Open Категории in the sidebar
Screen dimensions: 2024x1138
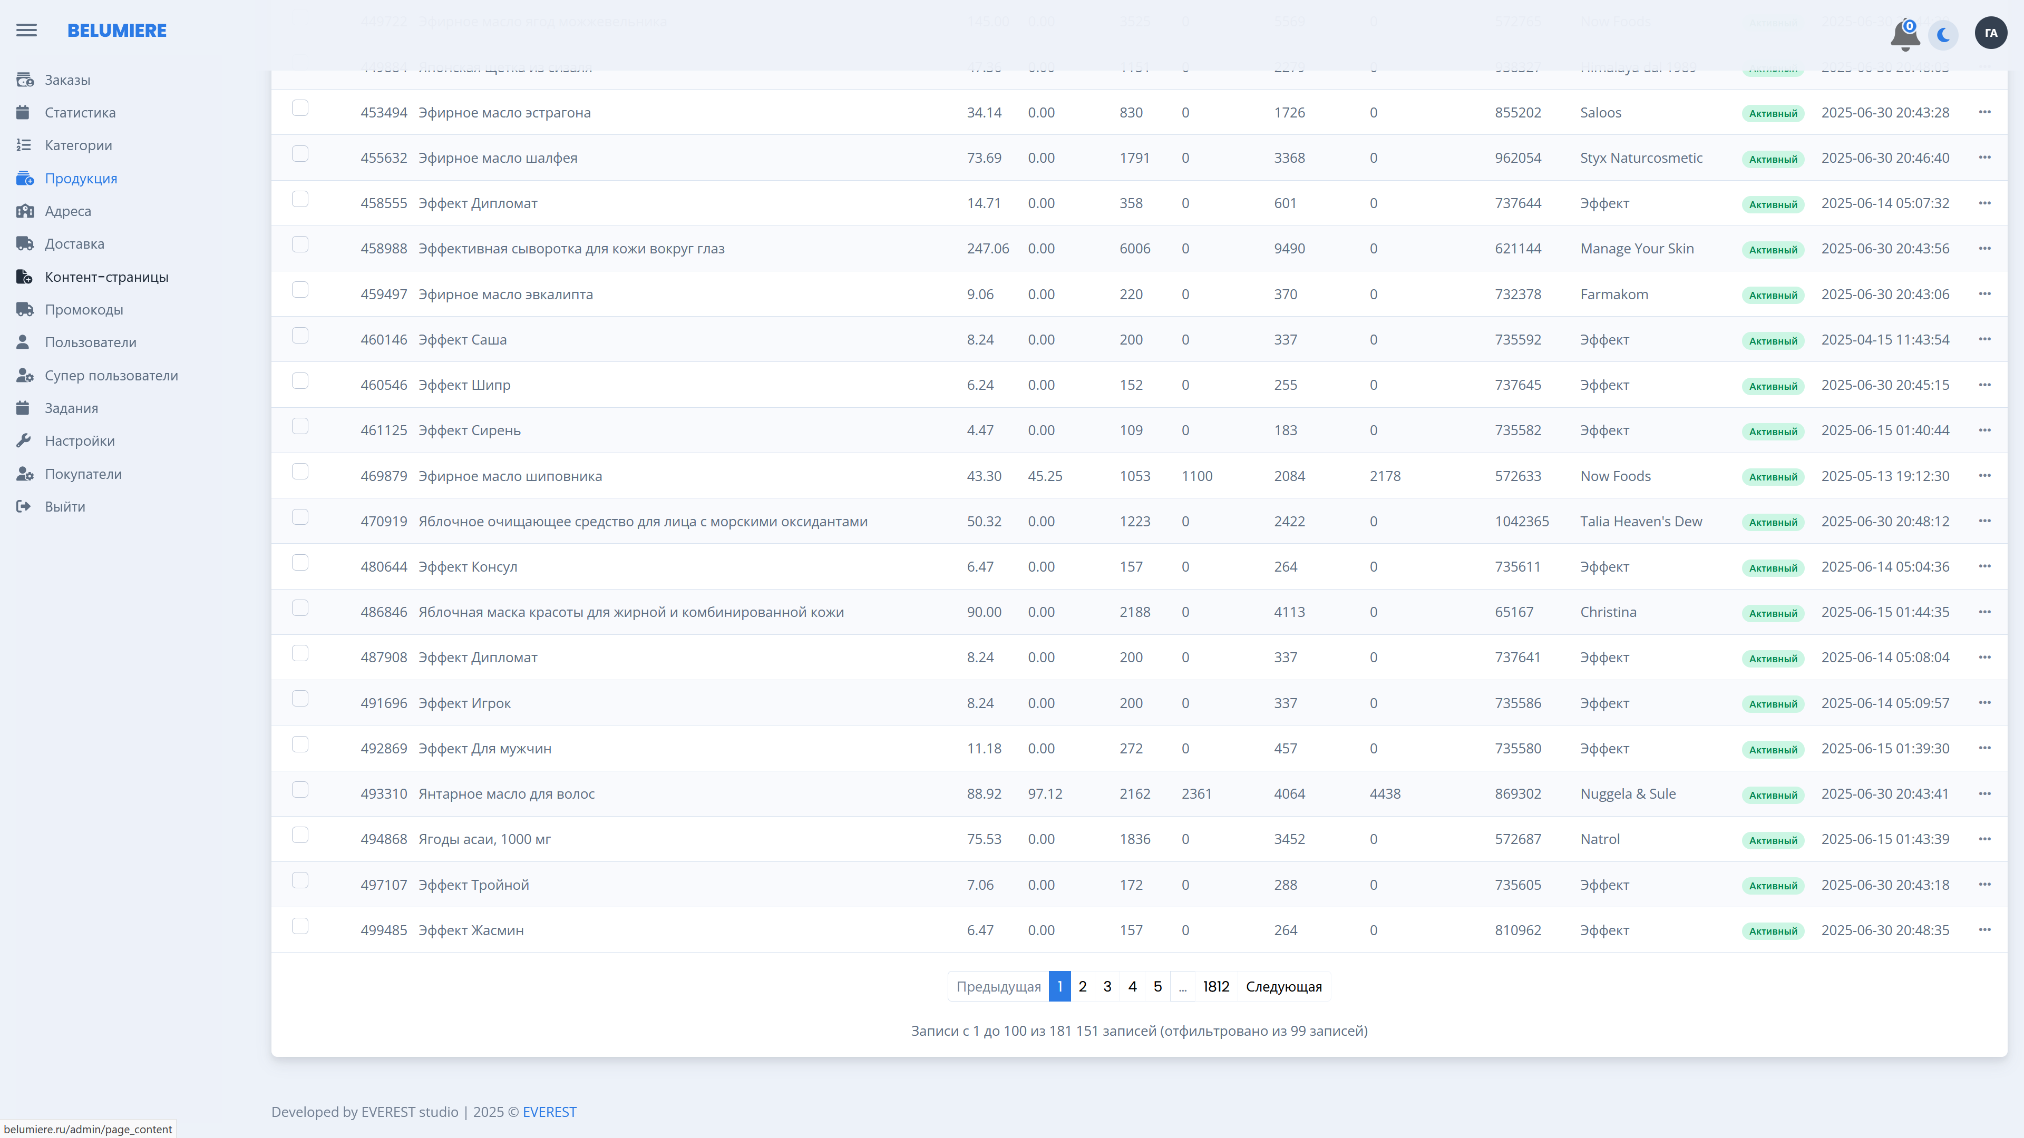[78, 145]
